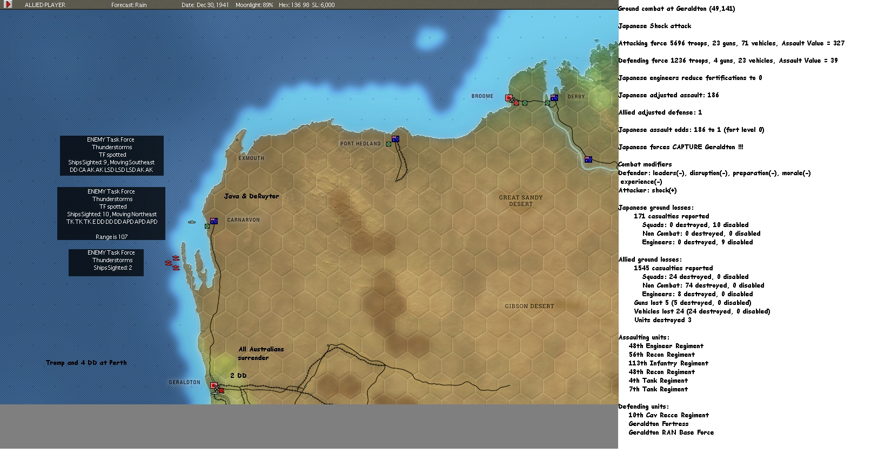Click the SL: 6,000 readout
Screen dimensions: 878x453
tap(324, 5)
